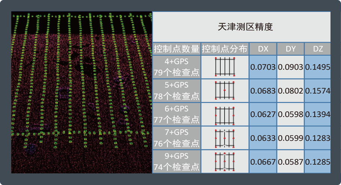The height and width of the screenshot is (185, 341).
Task: Click the control point diagram for 5+GPS row
Action: click(x=225, y=91)
